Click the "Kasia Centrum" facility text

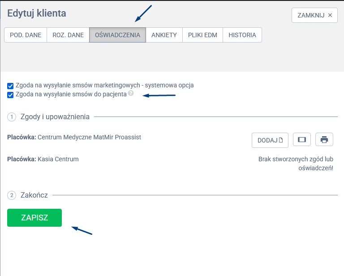[x=58, y=159]
